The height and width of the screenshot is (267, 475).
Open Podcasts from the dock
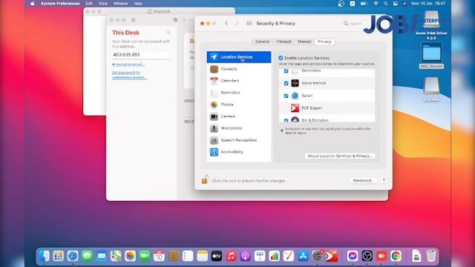(x=246, y=256)
